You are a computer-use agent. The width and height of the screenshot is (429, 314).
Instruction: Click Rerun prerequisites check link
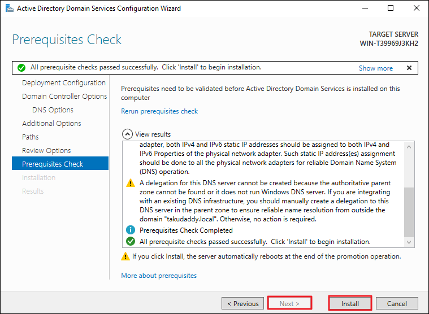pos(159,111)
